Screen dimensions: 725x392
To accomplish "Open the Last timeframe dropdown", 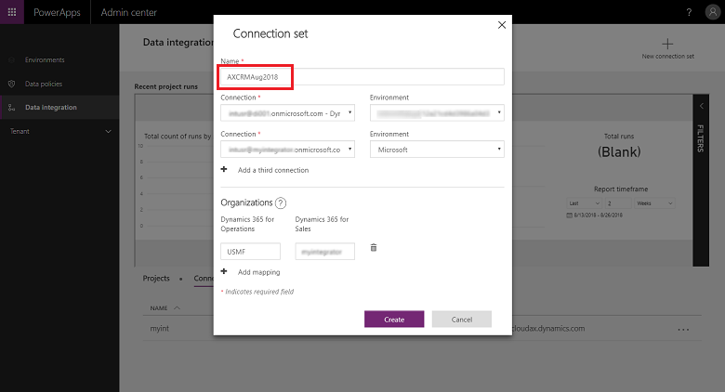I will tap(584, 203).
